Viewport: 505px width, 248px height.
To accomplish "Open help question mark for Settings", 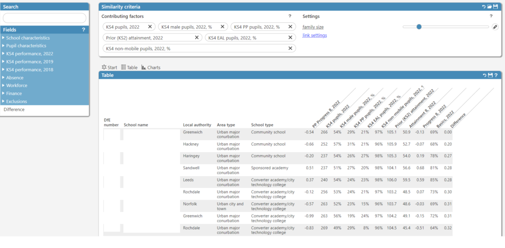I will click(x=491, y=16).
